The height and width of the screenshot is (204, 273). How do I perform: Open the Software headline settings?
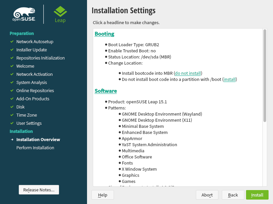point(106,91)
